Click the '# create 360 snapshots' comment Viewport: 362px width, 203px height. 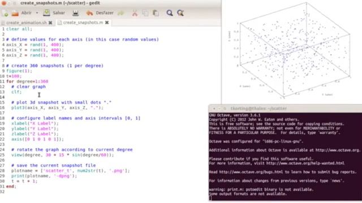(55, 66)
